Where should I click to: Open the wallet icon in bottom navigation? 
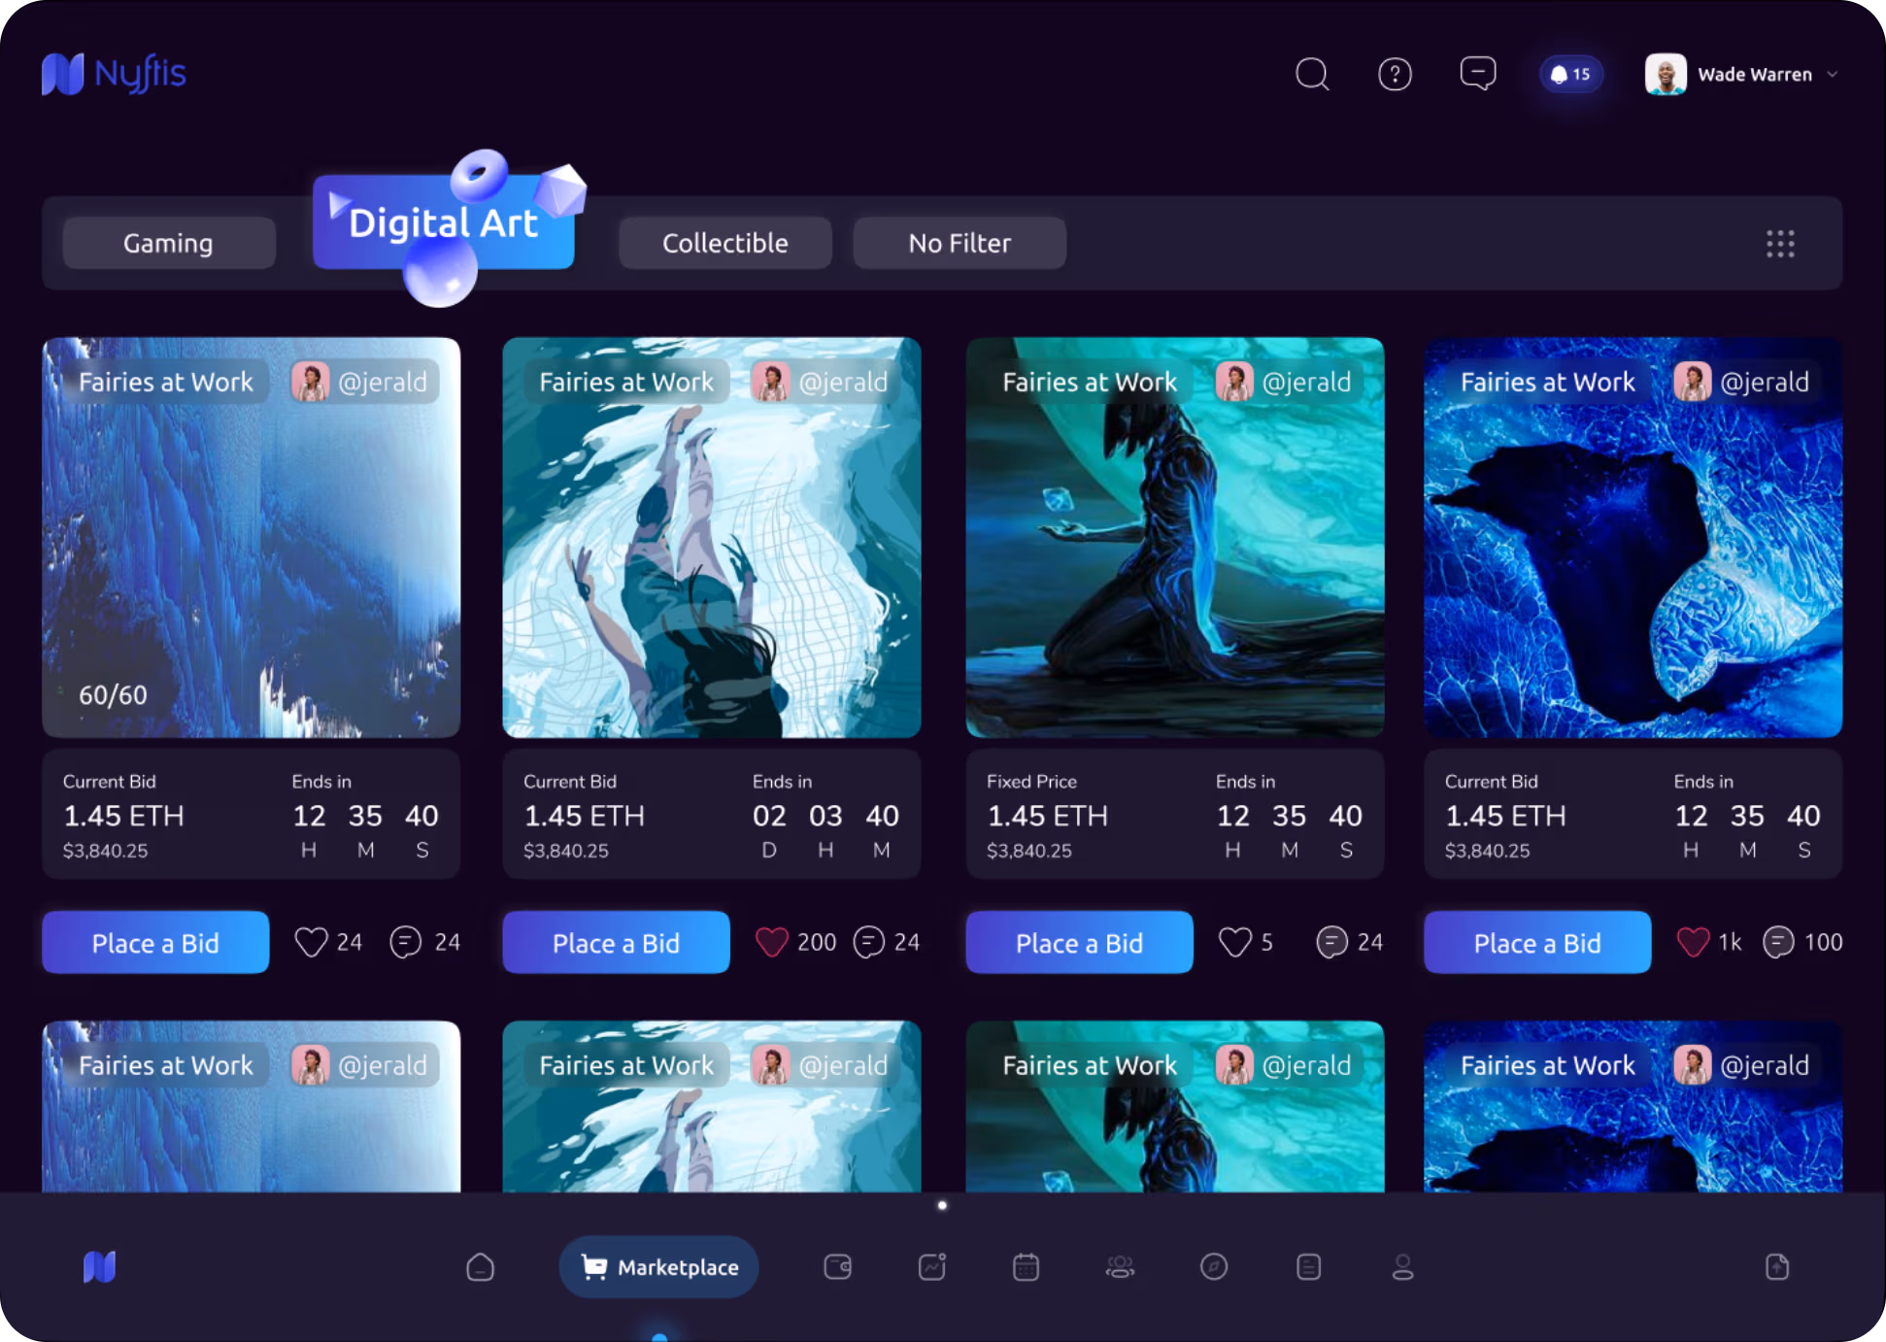point(837,1266)
